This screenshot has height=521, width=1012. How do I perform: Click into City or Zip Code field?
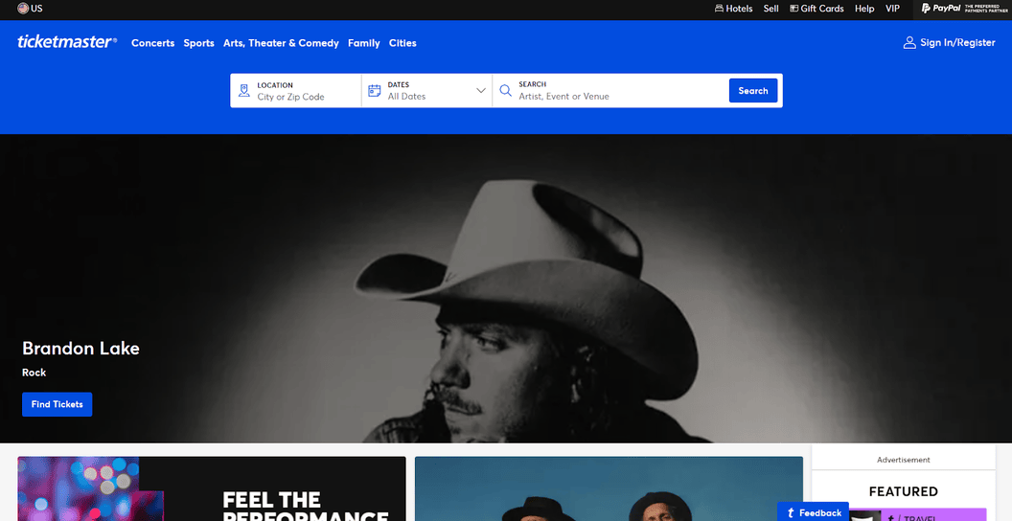pyautogui.click(x=305, y=97)
